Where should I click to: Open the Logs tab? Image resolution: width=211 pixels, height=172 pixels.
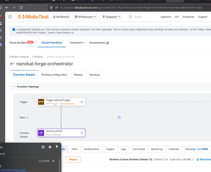click(123, 149)
